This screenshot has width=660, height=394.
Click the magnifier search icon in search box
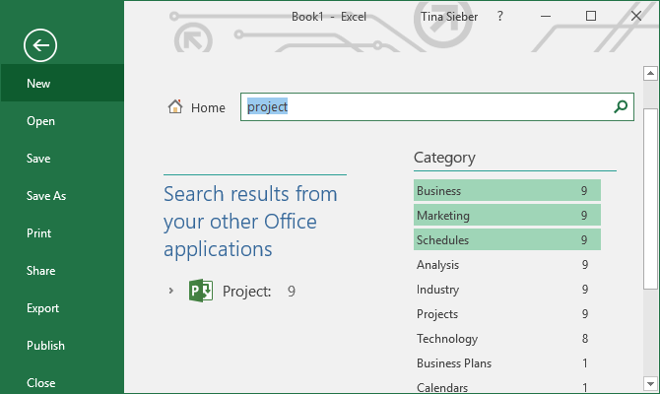(621, 106)
